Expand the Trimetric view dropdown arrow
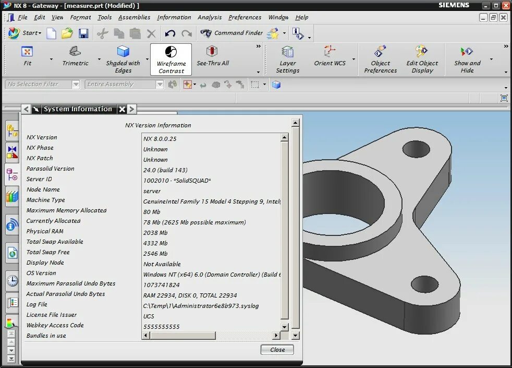Image resolution: width=512 pixels, height=368 pixels. (99, 59)
